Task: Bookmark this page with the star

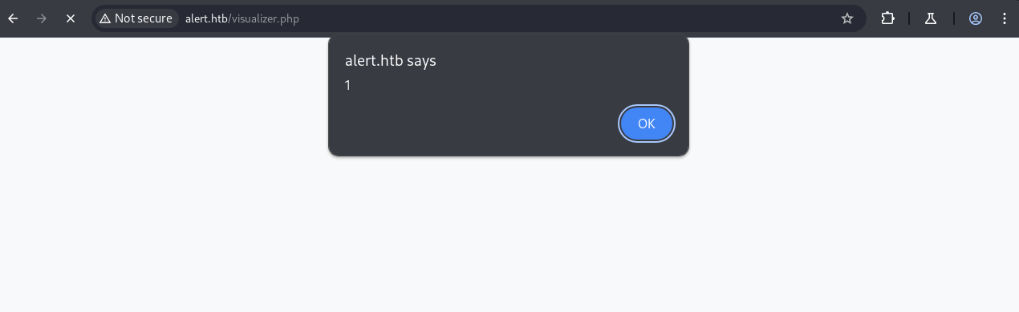Action: [x=847, y=18]
